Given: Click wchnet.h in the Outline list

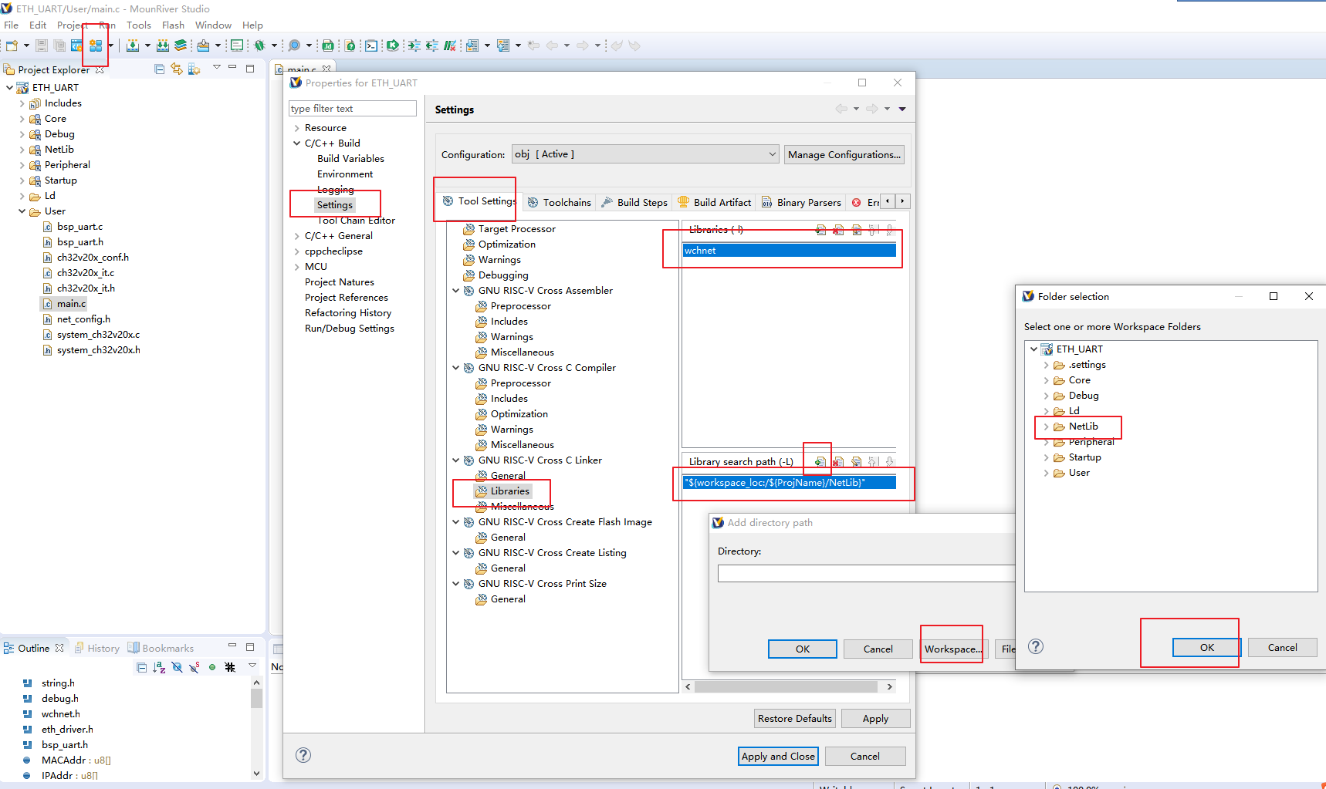Looking at the screenshot, I should pyautogui.click(x=60, y=714).
